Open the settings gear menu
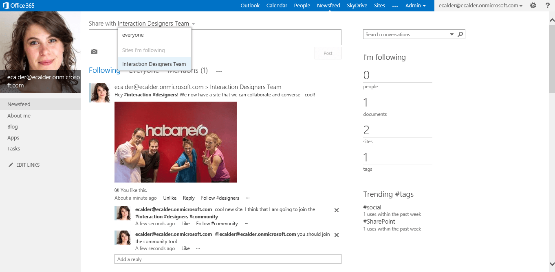Viewport: 555px width, 272px height. (533, 6)
